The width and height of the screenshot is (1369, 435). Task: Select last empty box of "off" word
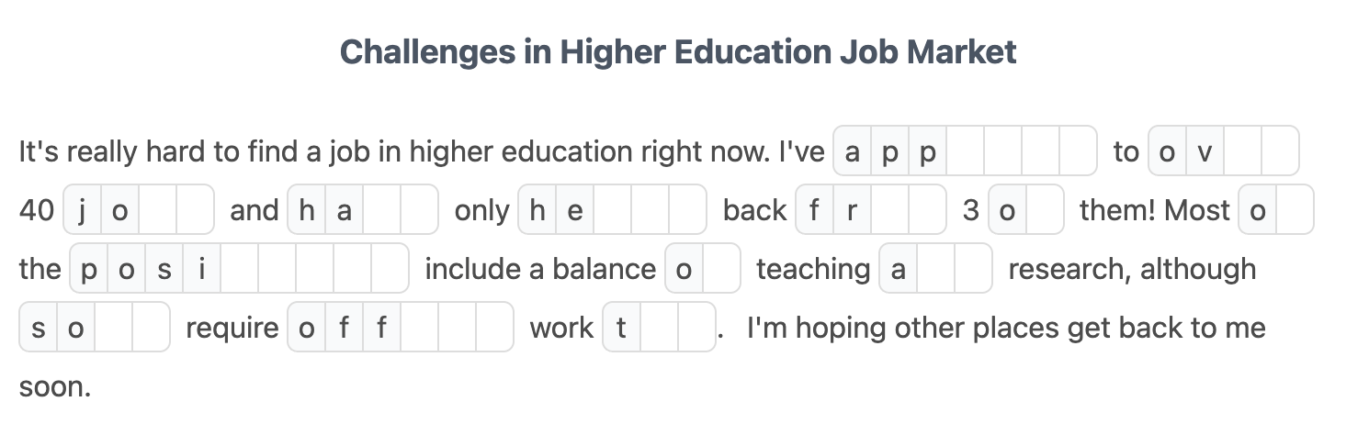(494, 328)
